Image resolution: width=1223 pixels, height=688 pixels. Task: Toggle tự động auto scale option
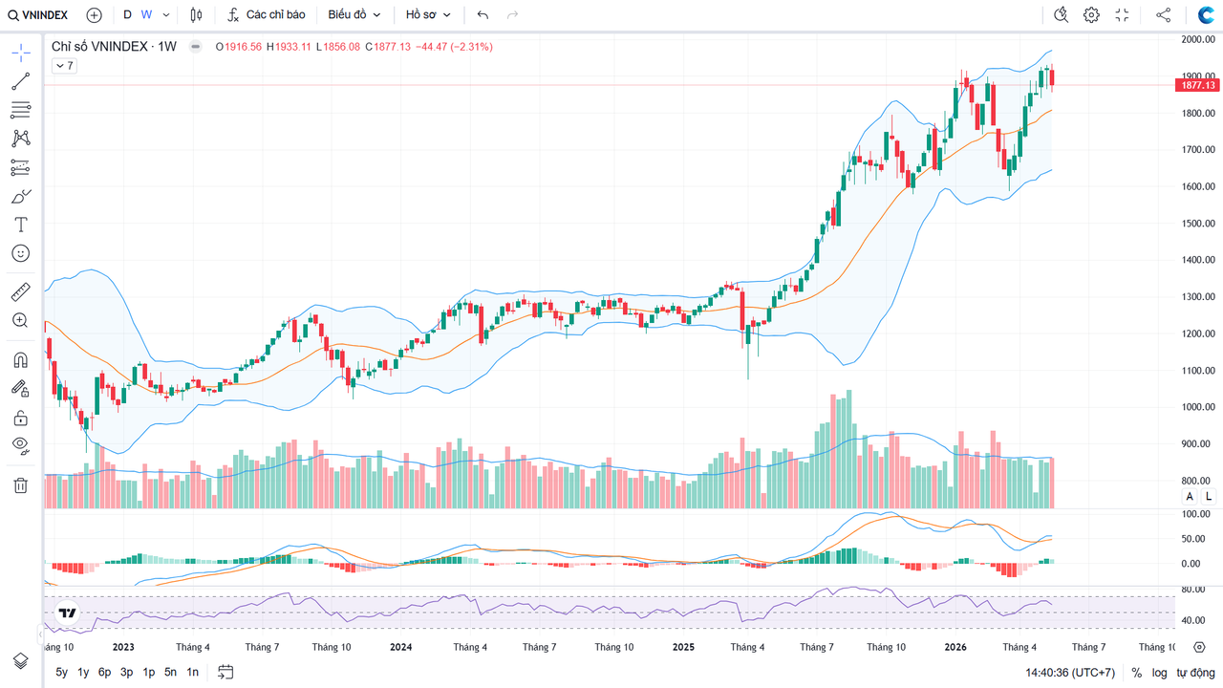[x=1194, y=673]
